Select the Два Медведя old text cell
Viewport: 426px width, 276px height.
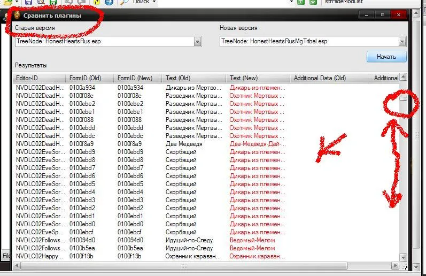[184, 144]
